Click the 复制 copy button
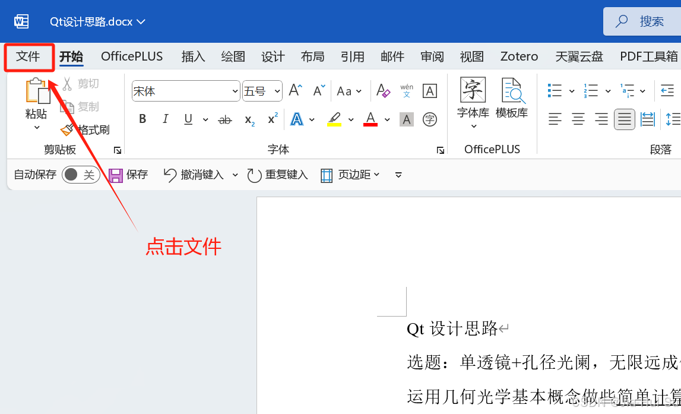 81,106
